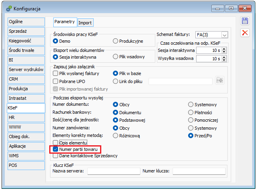Choose Plik wsadowy export mode

115,57
